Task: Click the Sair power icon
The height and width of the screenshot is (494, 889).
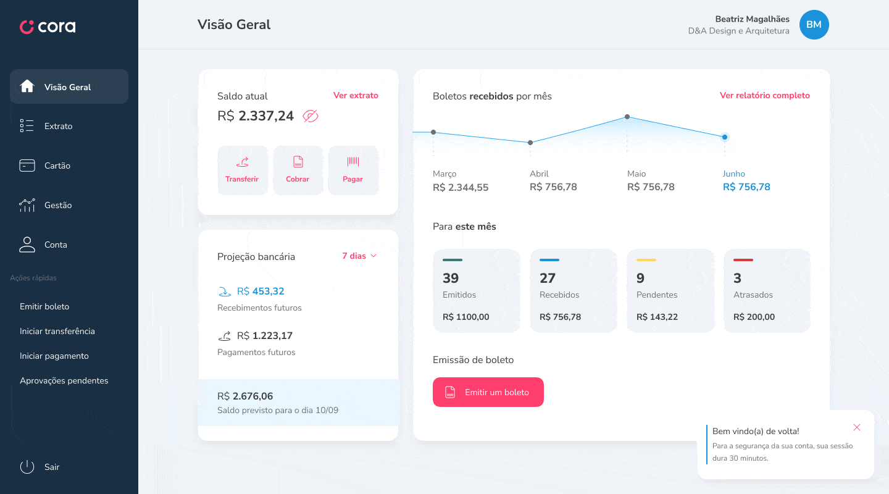Action: pyautogui.click(x=27, y=467)
